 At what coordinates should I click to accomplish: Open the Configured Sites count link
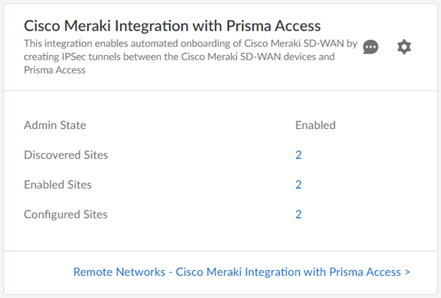[298, 214]
